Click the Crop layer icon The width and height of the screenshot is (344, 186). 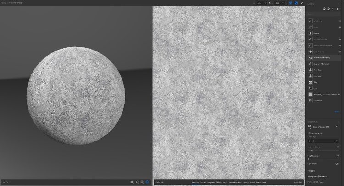[310, 88]
